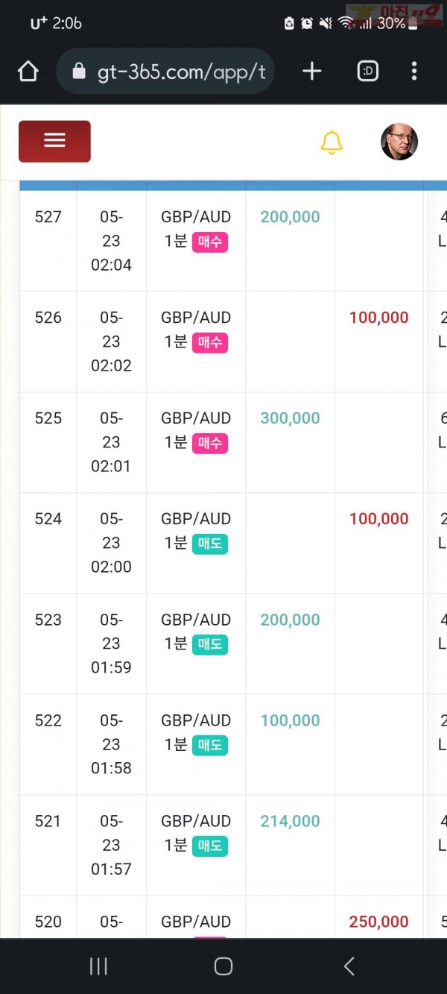Go to browser home icon
447x994 pixels.
pyautogui.click(x=28, y=71)
